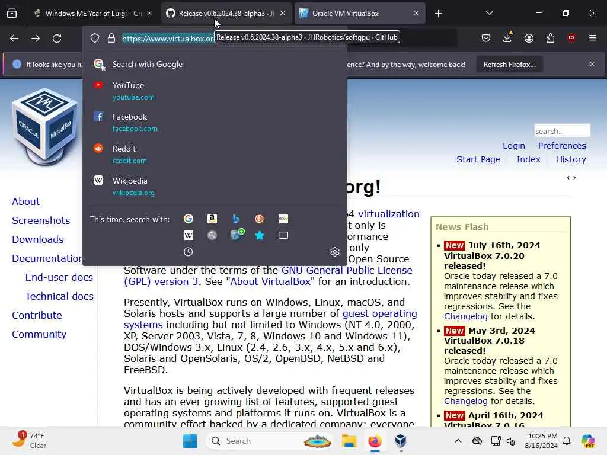The image size is (607, 455).
Task: Open the History link
Action: (x=571, y=159)
